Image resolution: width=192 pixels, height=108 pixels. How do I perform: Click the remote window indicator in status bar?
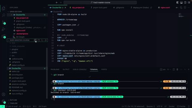point(2,106)
